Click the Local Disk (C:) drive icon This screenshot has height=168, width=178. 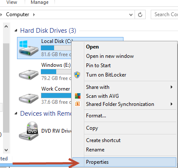tap(29, 48)
